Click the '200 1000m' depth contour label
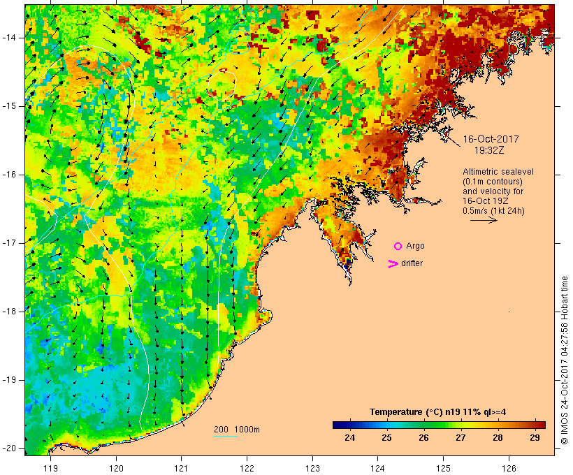Screen dimensions: 573x475 (x=237, y=430)
